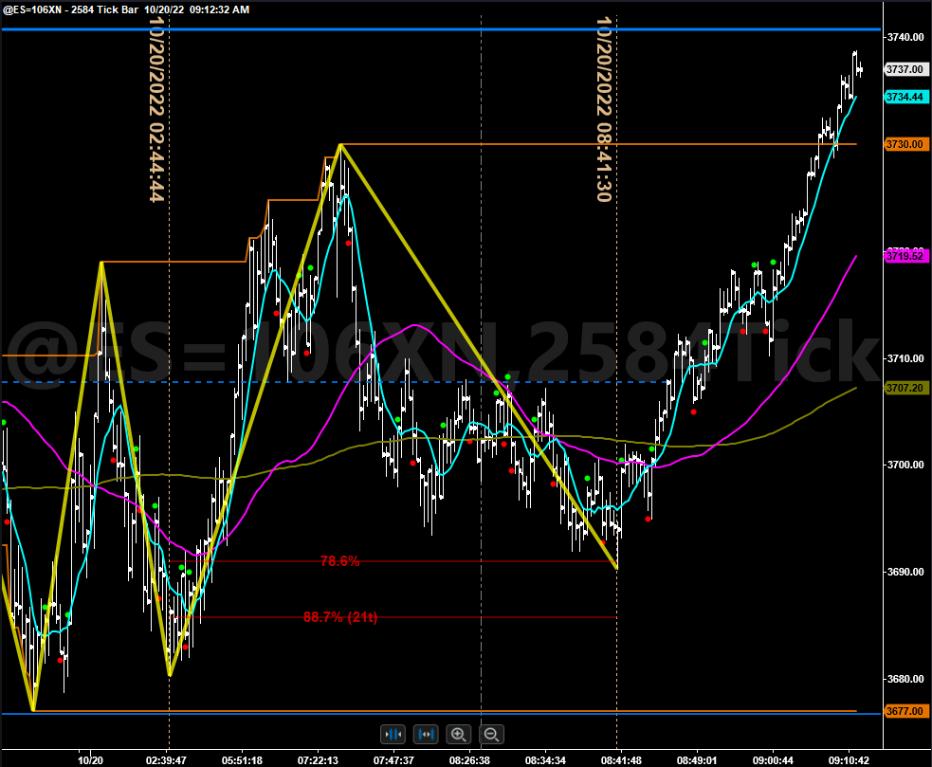Click the 3680.00 price axis value

pos(905,679)
